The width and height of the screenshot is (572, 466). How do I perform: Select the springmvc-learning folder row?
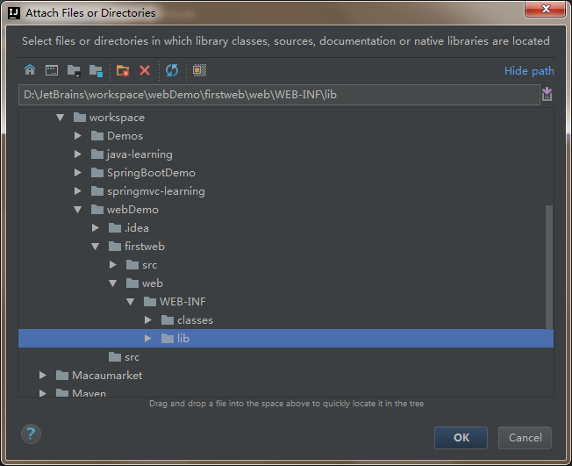[286, 190]
